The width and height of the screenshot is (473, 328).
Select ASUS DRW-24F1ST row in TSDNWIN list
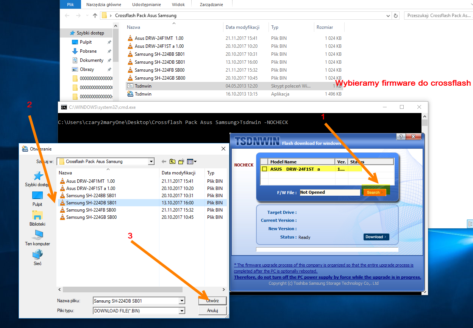327,169
